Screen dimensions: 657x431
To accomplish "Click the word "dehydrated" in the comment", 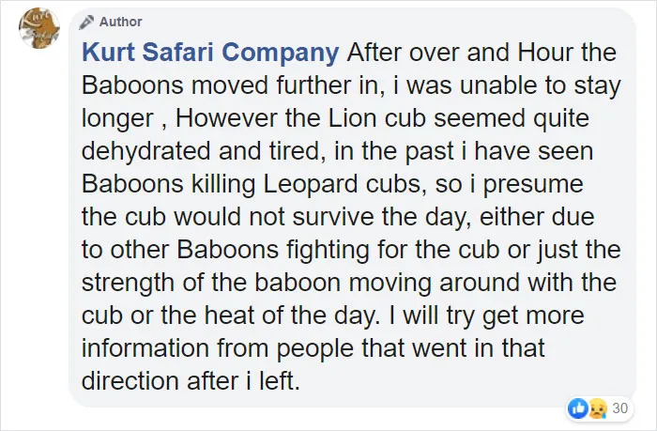I will pyautogui.click(x=145, y=151).
